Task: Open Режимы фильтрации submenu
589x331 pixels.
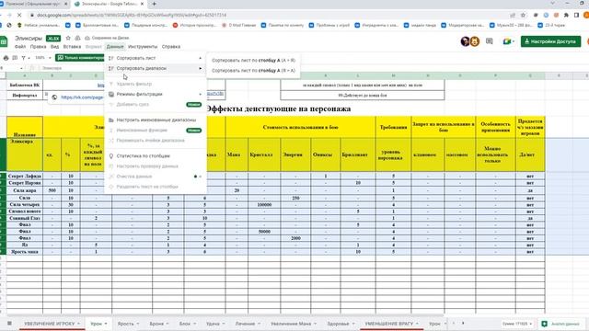Action: (156, 94)
